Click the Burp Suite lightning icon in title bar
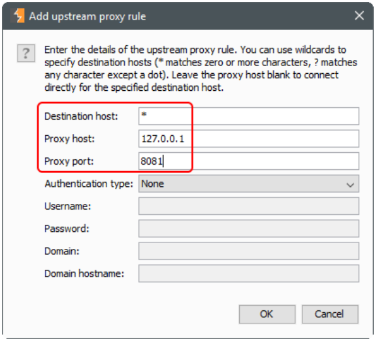The image size is (377, 343). pos(18,16)
